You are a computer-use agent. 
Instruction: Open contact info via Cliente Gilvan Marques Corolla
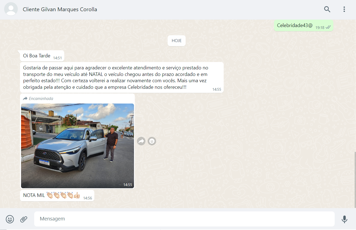pyautogui.click(x=60, y=9)
